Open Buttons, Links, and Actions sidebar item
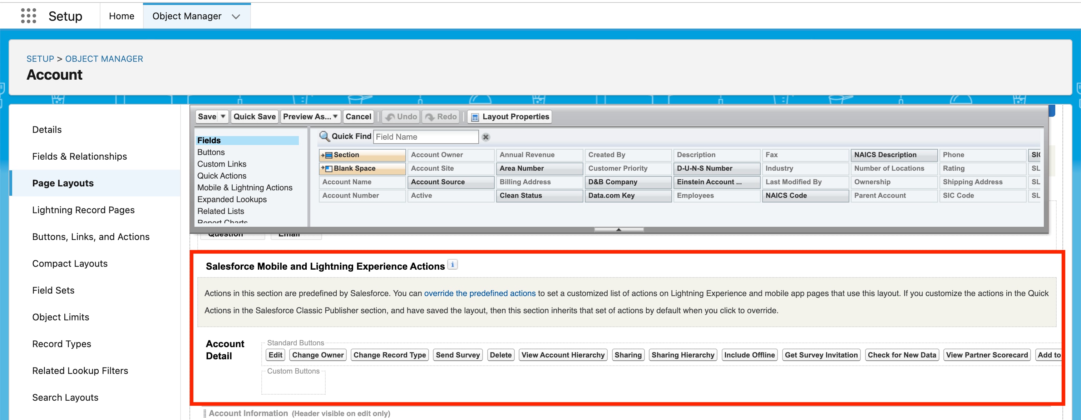This screenshot has width=1081, height=420. pyautogui.click(x=91, y=237)
